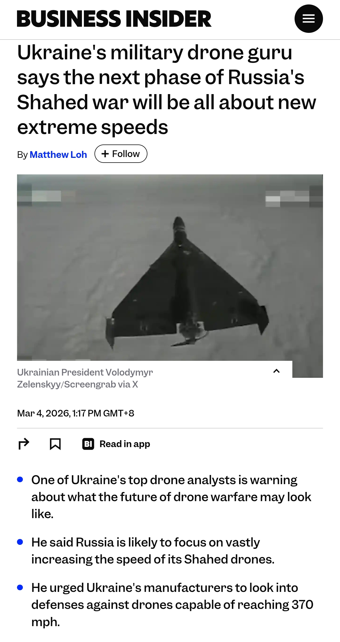Go to the Business Insider homepage logo
Viewport: 340px width, 642px height.
[x=114, y=19]
